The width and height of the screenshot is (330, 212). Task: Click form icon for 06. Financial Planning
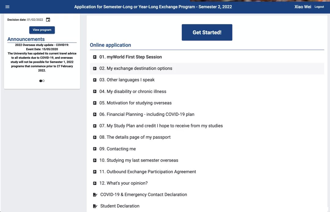95,114
